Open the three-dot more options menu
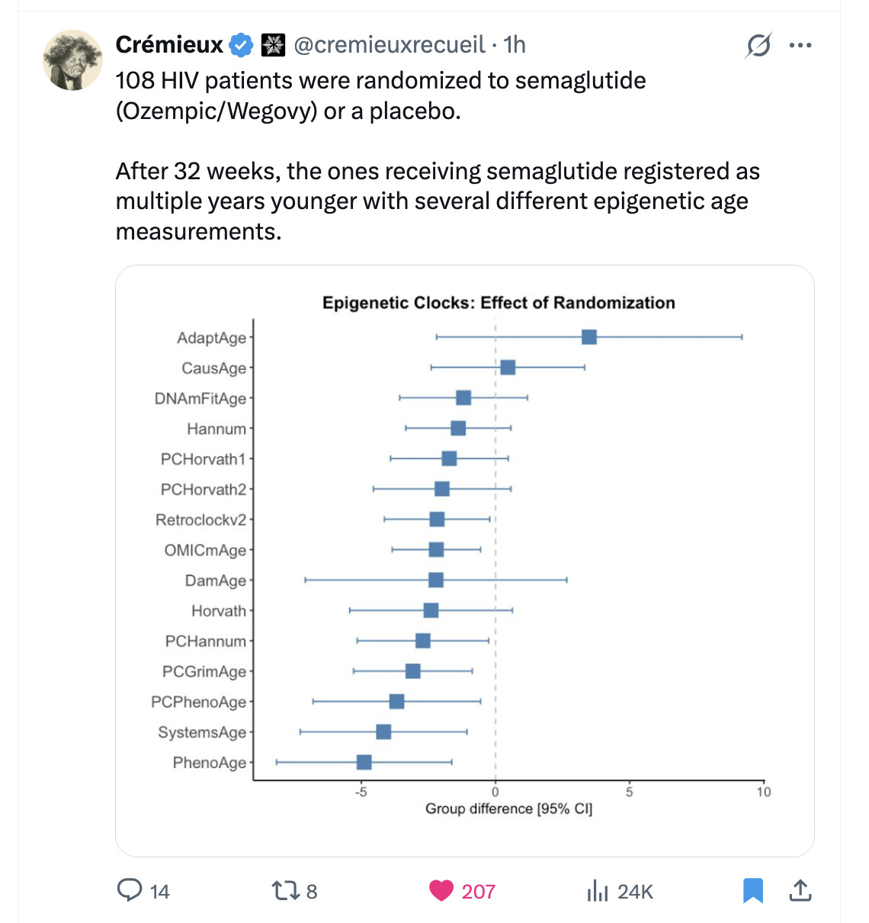The width and height of the screenshot is (869, 923). point(800,46)
